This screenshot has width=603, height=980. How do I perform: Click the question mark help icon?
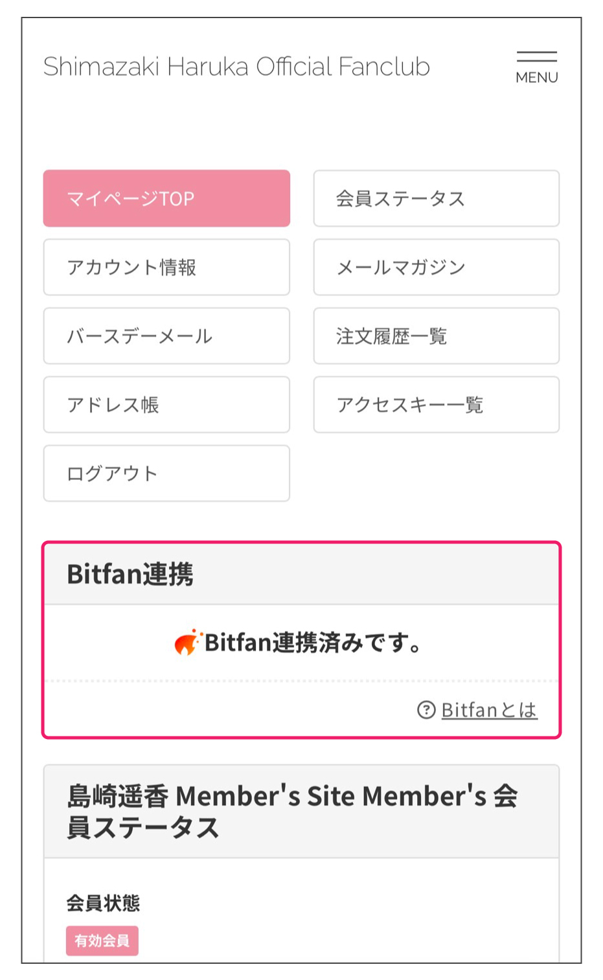[x=426, y=710]
